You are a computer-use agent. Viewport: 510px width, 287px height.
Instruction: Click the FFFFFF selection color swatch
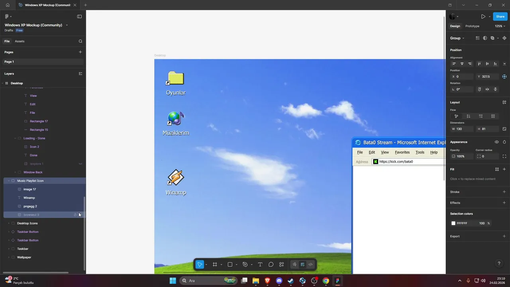453,223
